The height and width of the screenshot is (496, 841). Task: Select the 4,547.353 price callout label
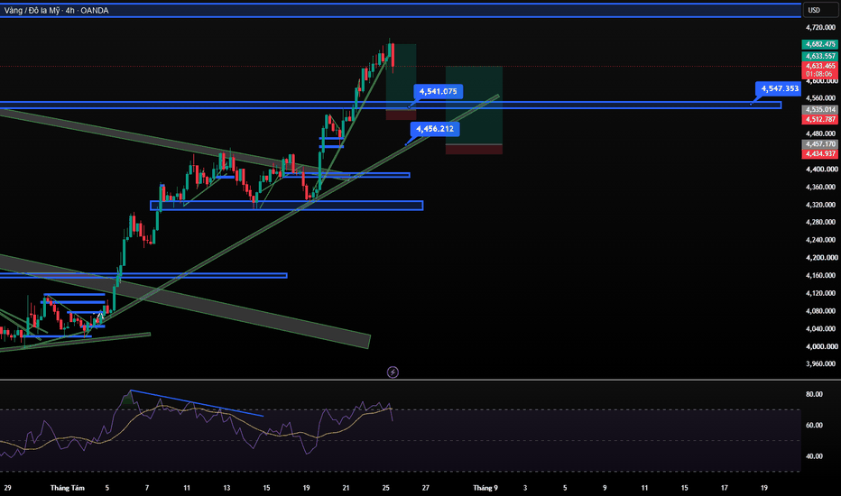tap(780, 88)
